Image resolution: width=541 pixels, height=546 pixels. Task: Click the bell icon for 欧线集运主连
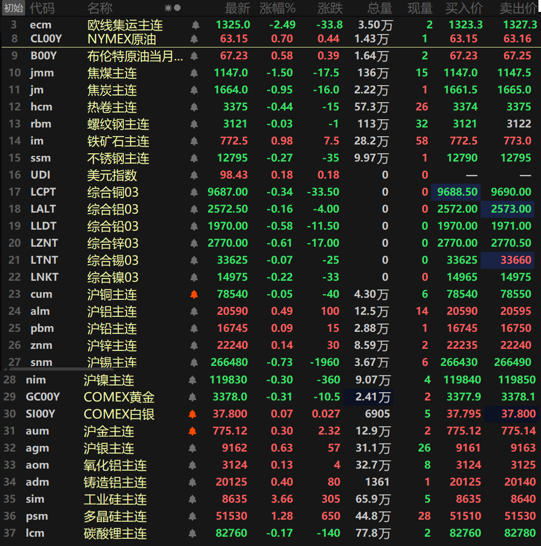[195, 25]
